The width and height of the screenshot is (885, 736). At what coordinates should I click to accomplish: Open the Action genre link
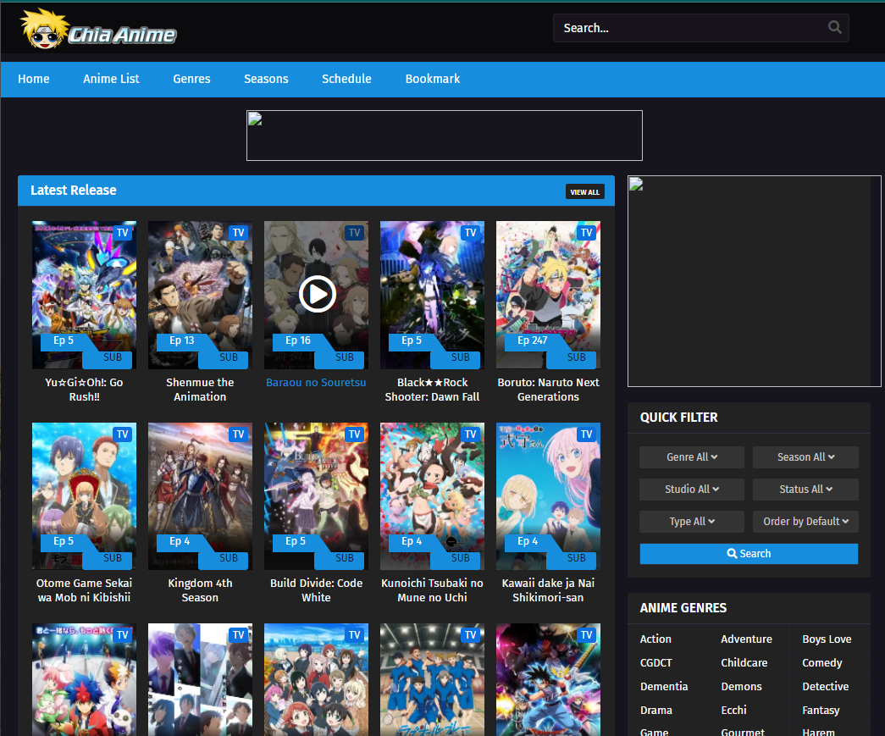pos(655,639)
